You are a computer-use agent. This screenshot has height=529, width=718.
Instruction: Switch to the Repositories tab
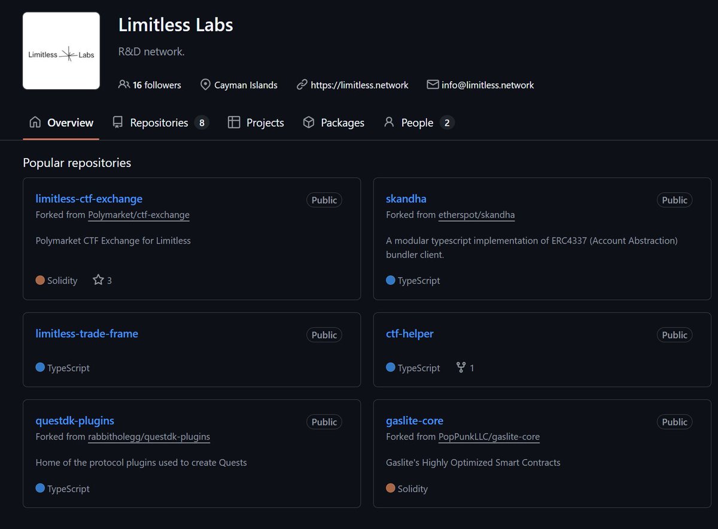click(x=160, y=123)
